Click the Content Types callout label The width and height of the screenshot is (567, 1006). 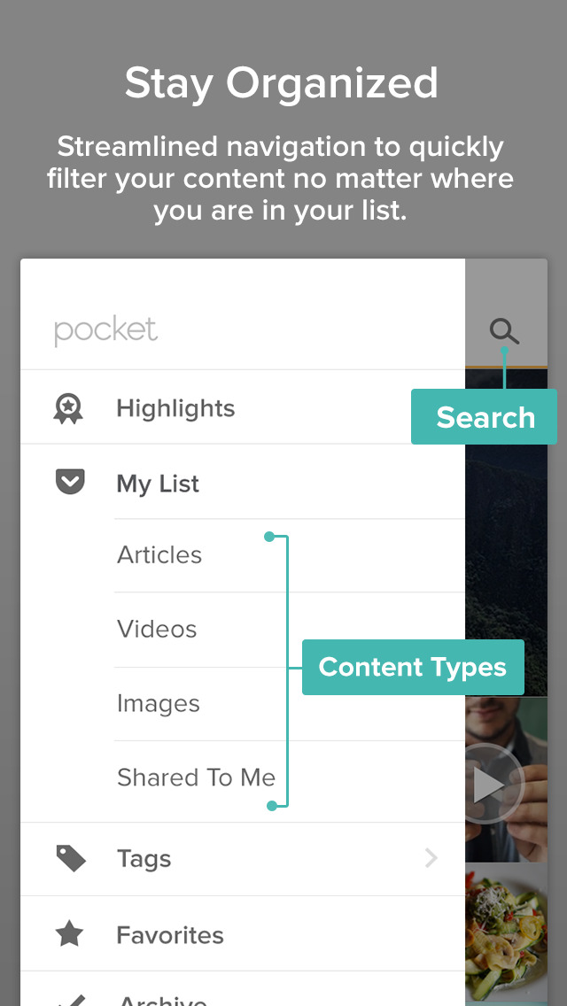point(413,667)
